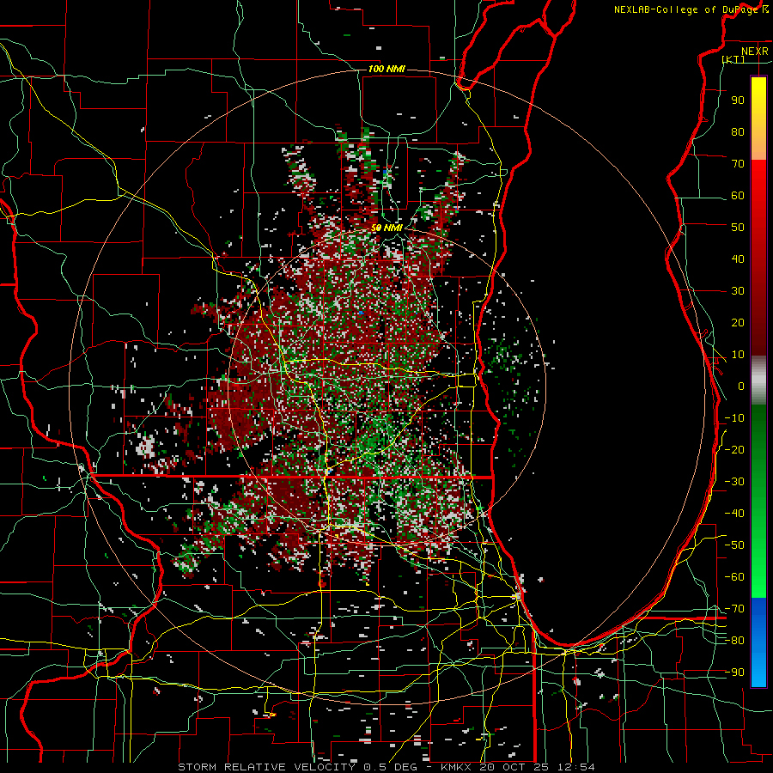Click the -40 scale label

(734, 514)
